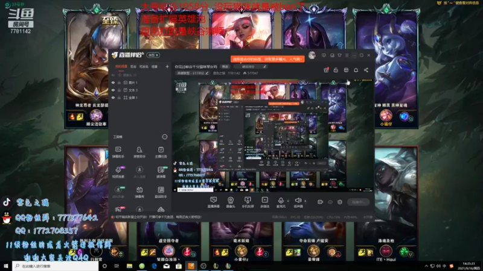This screenshot has height=271, width=483.
Task: Open the 读弹幕 read-danmaku tool
Action: coord(161,172)
